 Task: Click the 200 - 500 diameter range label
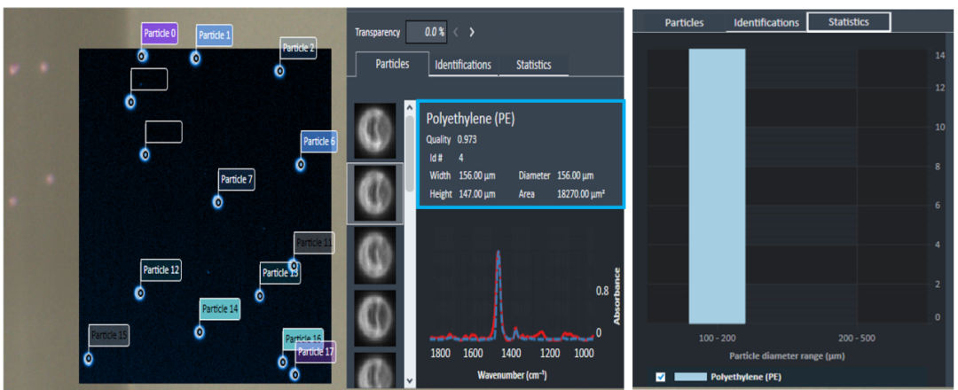[x=858, y=338]
